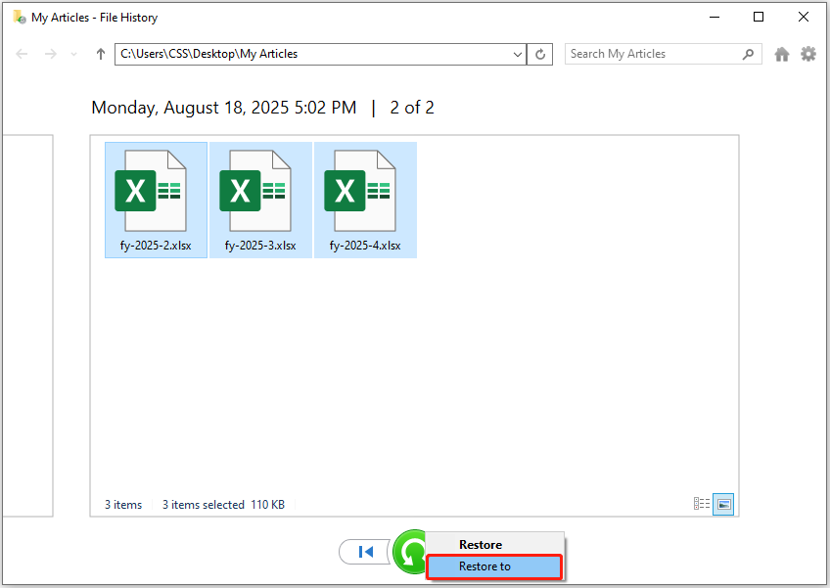Screen dimensions: 830x588
Task: Click the 2 of 2 version label
Action: (x=411, y=108)
